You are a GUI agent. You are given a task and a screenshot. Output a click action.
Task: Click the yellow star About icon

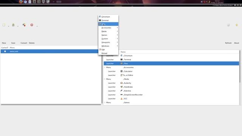237,25
